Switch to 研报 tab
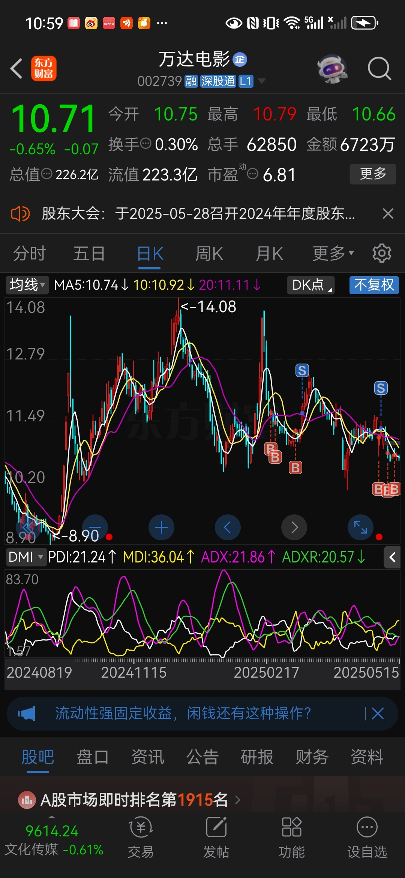Viewport: 405px width, 878px height. 257,757
